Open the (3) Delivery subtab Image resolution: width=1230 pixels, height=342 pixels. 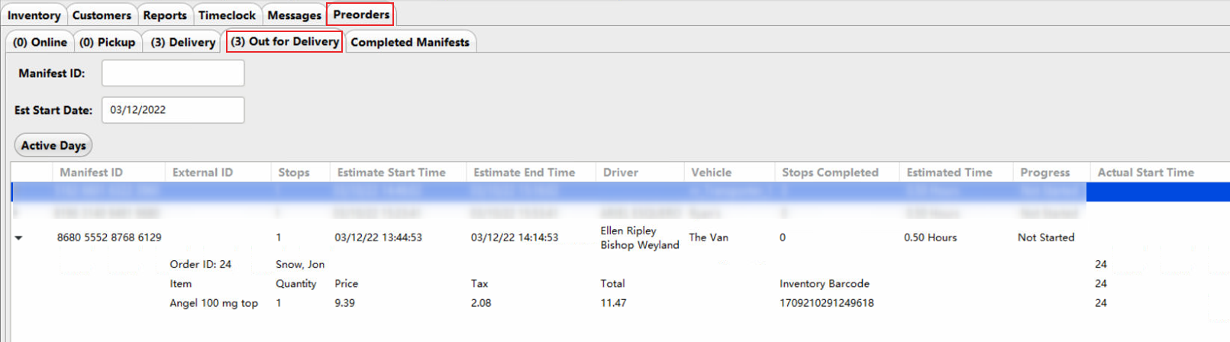[183, 42]
